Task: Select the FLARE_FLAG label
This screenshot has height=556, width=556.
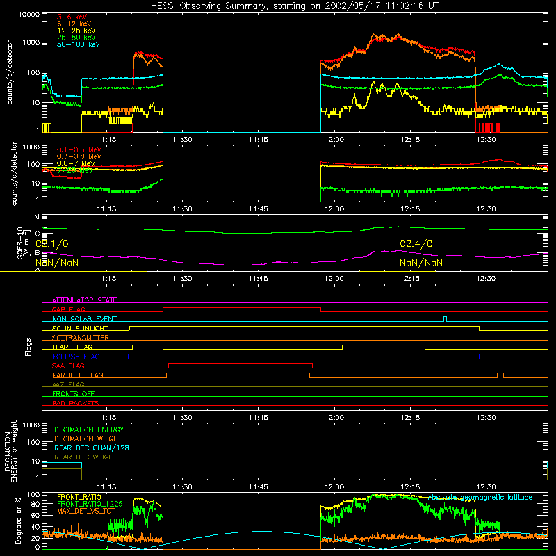Action: [x=72, y=347]
